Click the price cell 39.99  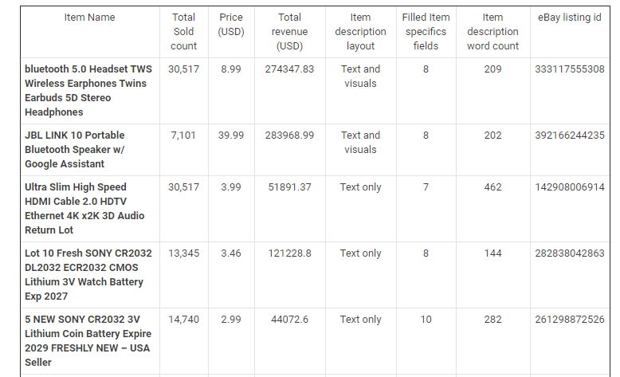(x=231, y=135)
